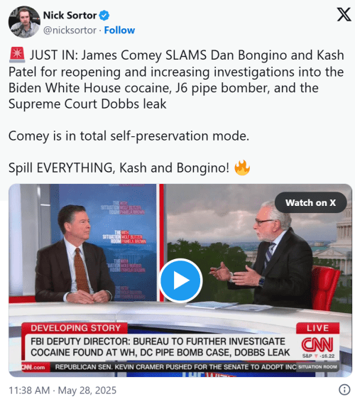Click the blue verified badge next to Nick Sortor
The width and height of the screenshot is (355, 399).
click(x=104, y=16)
